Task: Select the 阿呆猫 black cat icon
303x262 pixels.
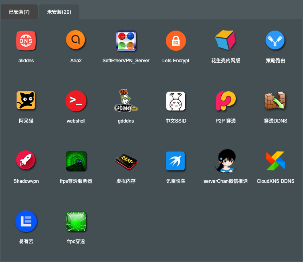Action: [x=26, y=100]
